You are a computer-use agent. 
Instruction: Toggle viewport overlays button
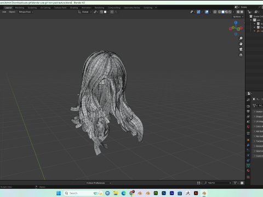coord(207,12)
